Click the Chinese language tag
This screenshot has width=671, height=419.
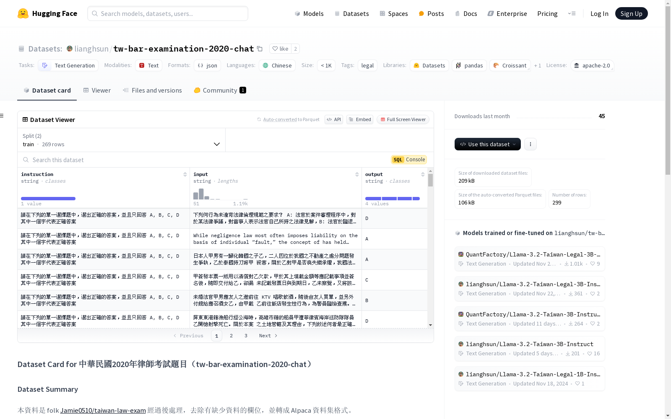(x=277, y=65)
